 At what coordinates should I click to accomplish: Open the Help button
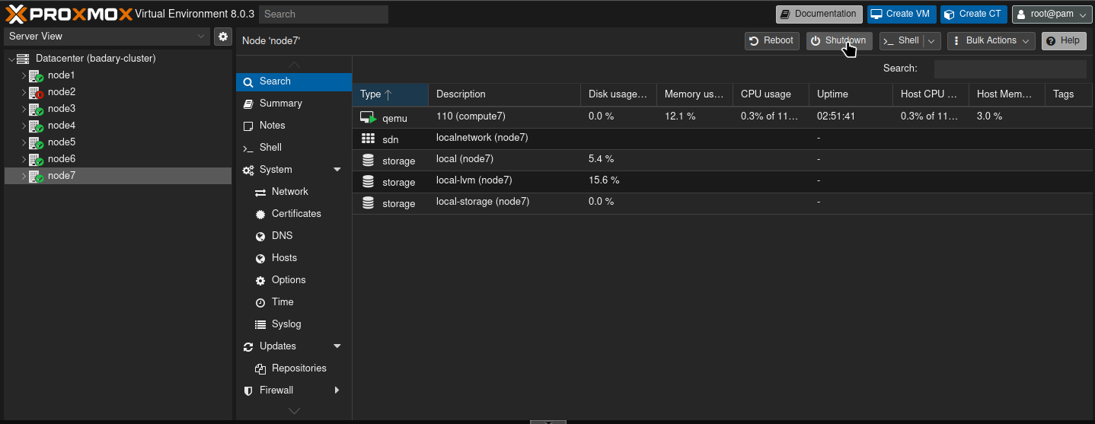click(1064, 41)
